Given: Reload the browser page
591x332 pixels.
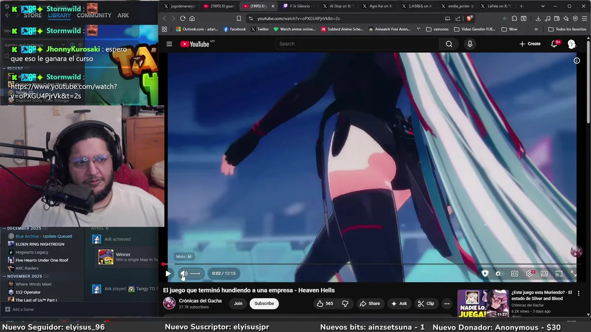Looking at the screenshot, I should coord(183,18).
